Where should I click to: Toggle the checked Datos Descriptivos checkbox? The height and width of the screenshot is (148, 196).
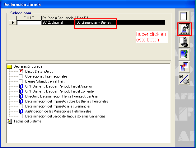[x=21, y=71]
